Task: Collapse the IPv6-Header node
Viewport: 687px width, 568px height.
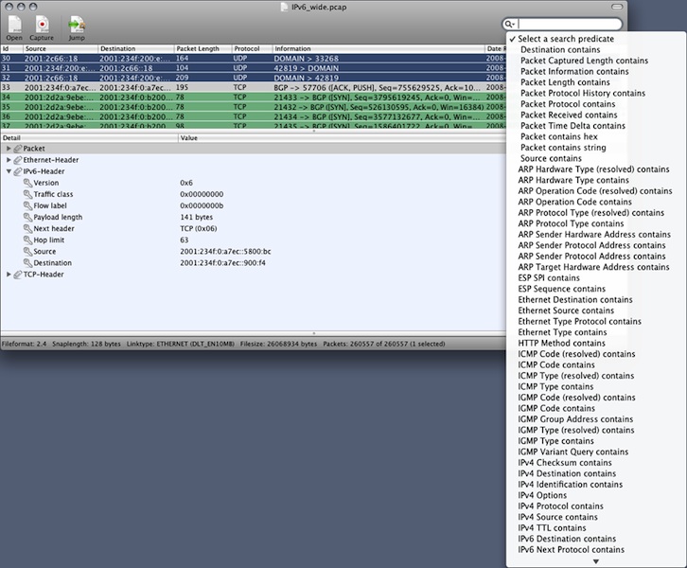Action: 9,171
